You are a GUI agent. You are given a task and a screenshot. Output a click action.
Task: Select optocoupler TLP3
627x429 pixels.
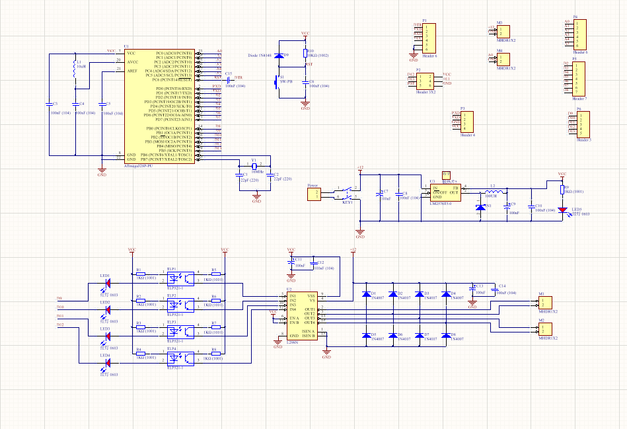click(x=181, y=332)
